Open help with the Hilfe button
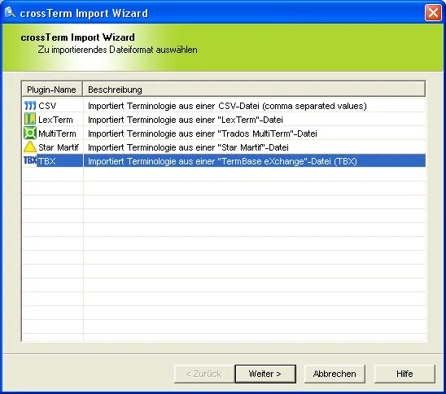 click(x=404, y=374)
